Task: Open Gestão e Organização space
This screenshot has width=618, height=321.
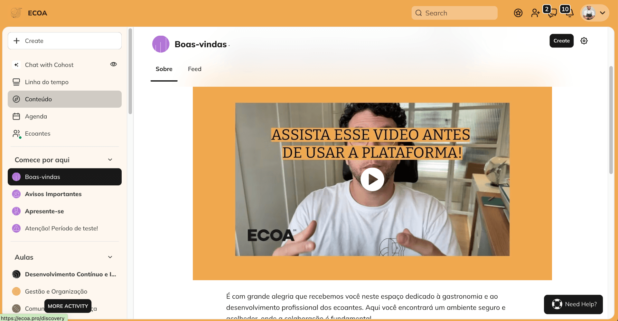Action: tap(65, 291)
